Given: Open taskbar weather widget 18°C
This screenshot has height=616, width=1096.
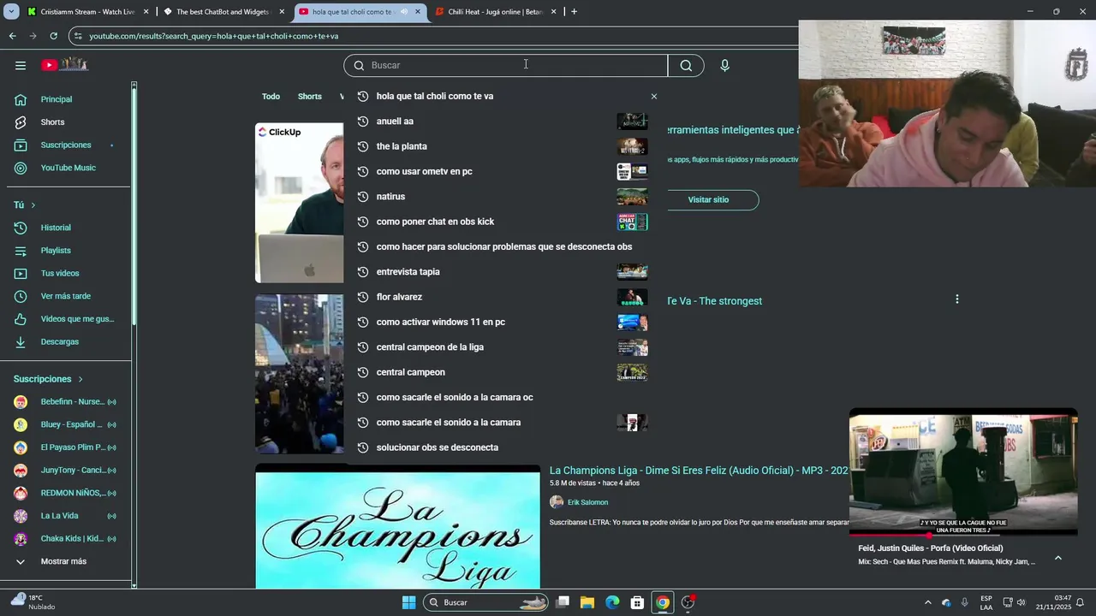Looking at the screenshot, I should 33,602.
